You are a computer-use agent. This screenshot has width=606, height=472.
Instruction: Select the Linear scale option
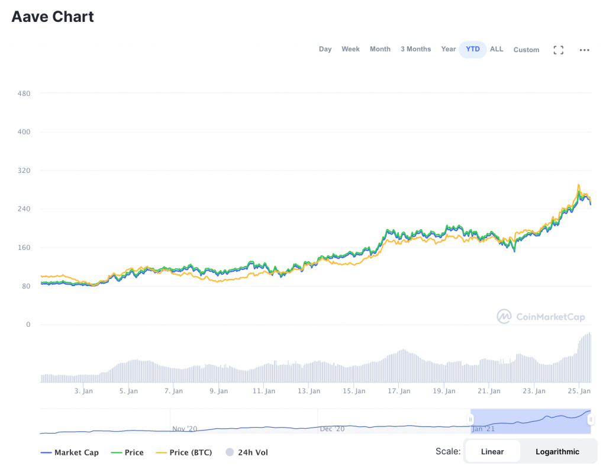coord(492,451)
